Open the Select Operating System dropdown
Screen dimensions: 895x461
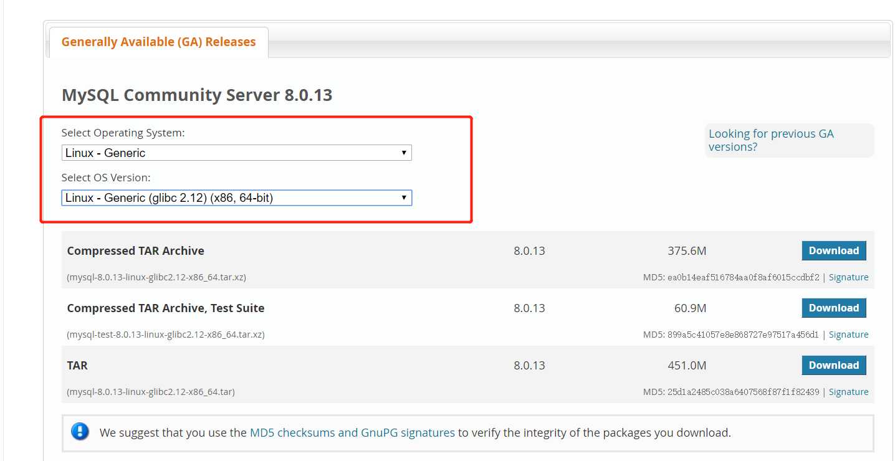tap(237, 153)
